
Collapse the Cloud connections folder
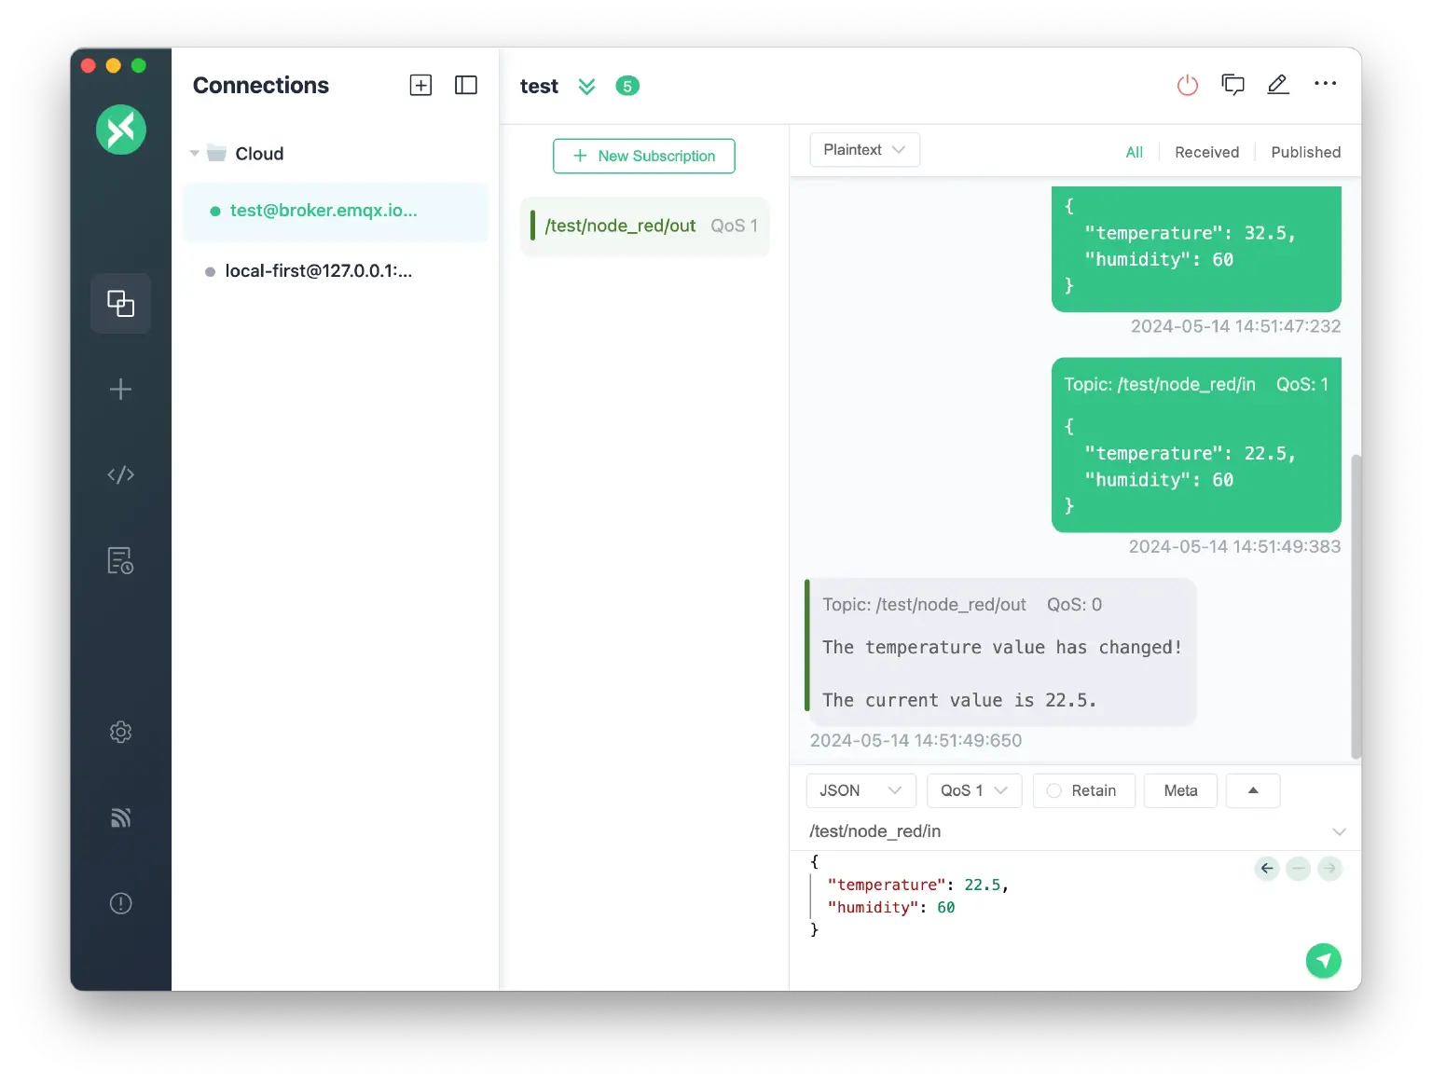tap(195, 153)
